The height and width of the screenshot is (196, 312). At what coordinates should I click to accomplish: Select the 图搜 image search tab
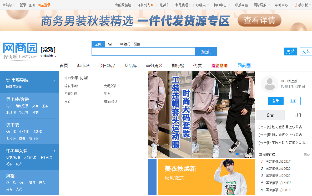point(137,44)
